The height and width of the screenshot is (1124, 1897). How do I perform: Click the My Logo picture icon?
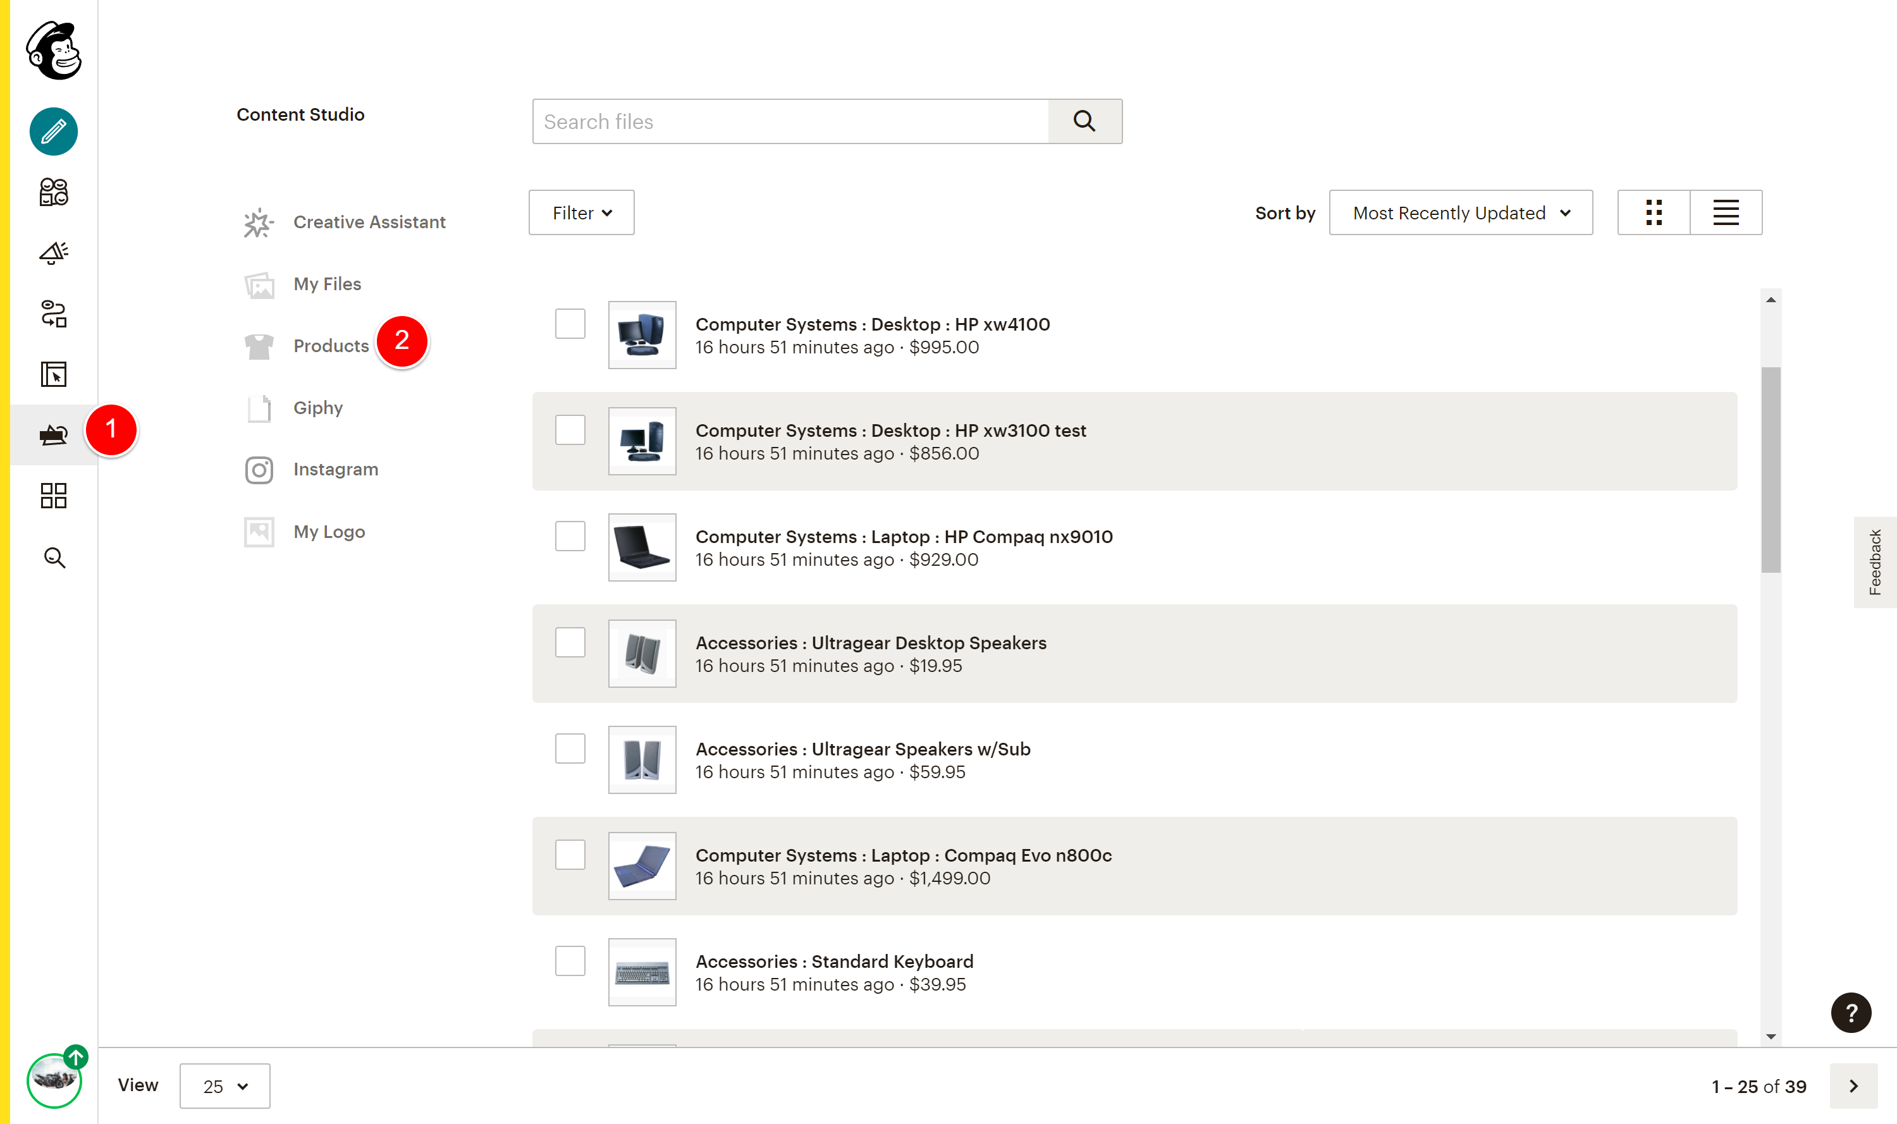pos(259,532)
